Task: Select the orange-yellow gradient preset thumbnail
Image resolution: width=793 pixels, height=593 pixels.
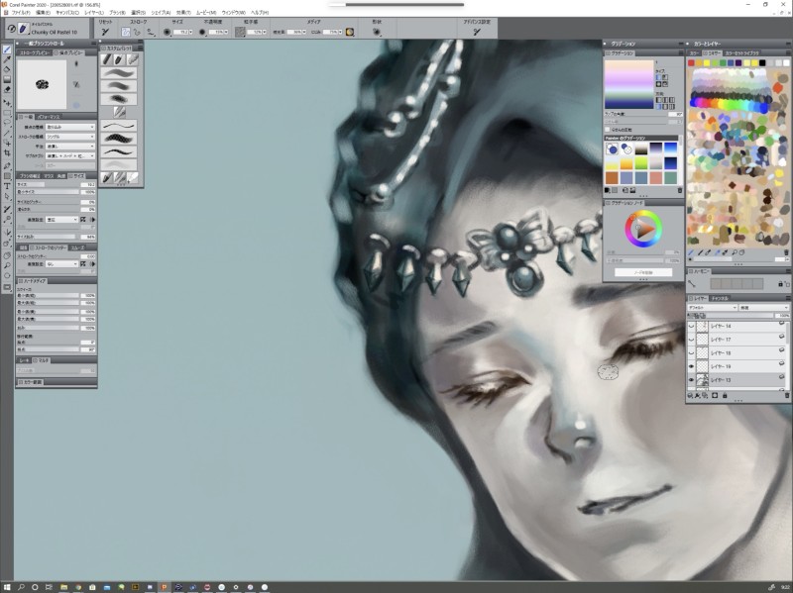Action: point(626,163)
